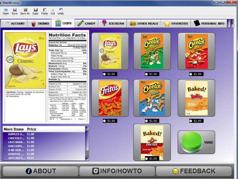Viewport: 238px width, 179px height.
Task: Click the Cut scissors icon
Action: [53, 11]
